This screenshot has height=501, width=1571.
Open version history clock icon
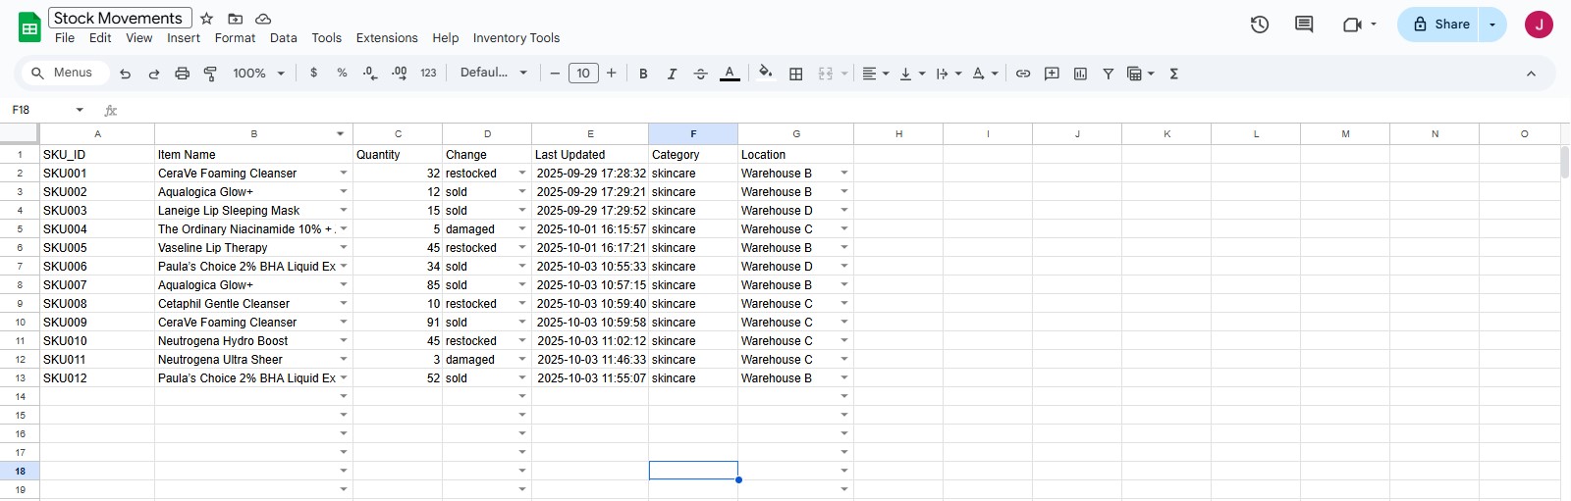tap(1260, 25)
